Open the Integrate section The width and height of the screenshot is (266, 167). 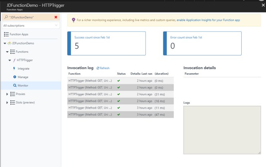[x=23, y=69]
